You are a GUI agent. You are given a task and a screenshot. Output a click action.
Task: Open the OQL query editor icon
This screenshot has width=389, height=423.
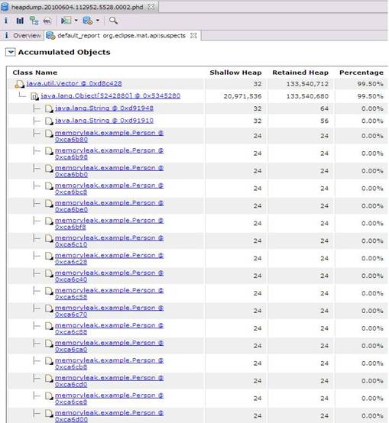(x=47, y=21)
